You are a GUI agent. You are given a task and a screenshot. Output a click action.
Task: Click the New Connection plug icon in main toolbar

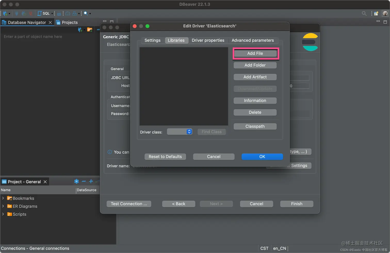pos(5,13)
